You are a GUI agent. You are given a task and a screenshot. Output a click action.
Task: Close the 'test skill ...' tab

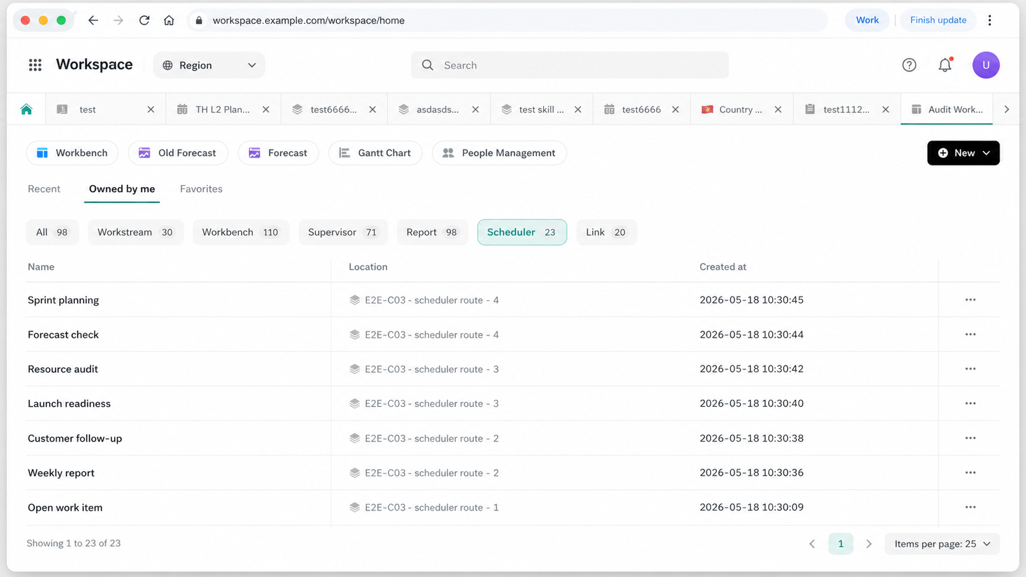[x=578, y=109]
